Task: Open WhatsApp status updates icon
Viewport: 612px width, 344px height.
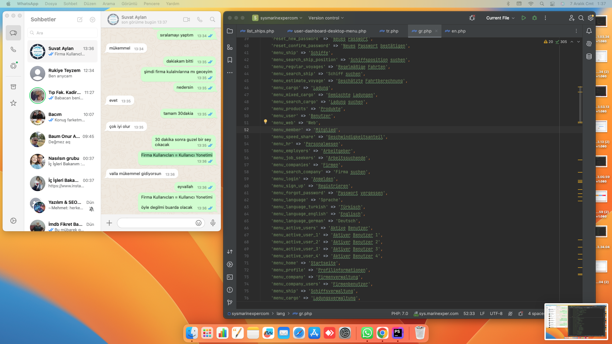Action: (13, 66)
